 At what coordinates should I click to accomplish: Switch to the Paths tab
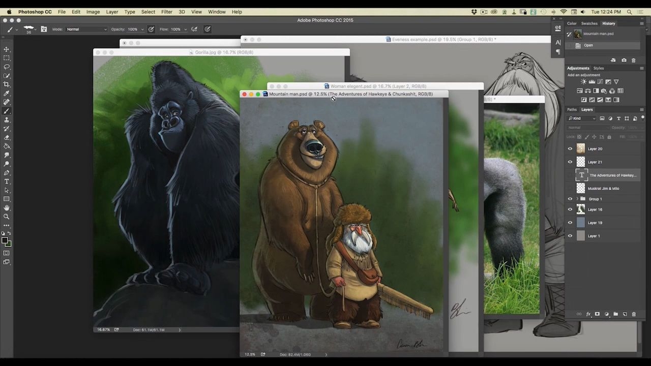click(572, 110)
